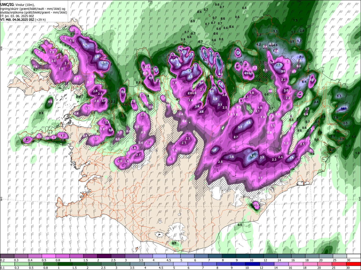Pick the navy swatch between 10 and 12, lower scale

point(252,264)
